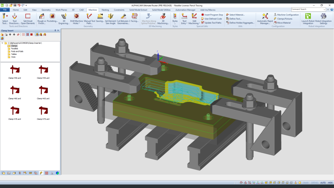Switch to the Nesting ribbon tab
The width and height of the screenshot is (334, 188).
(x=105, y=10)
